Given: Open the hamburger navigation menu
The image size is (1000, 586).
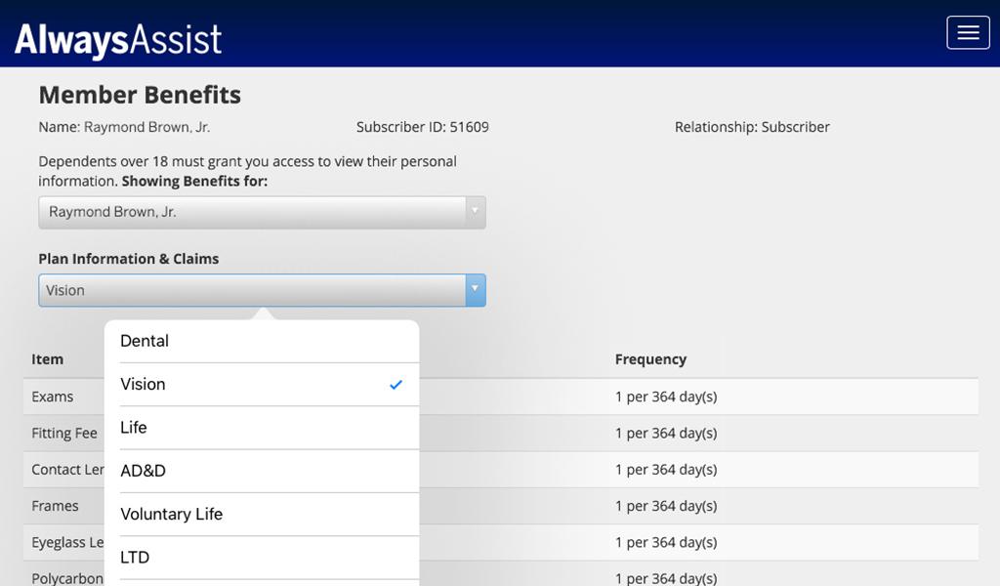Looking at the screenshot, I should 968,32.
